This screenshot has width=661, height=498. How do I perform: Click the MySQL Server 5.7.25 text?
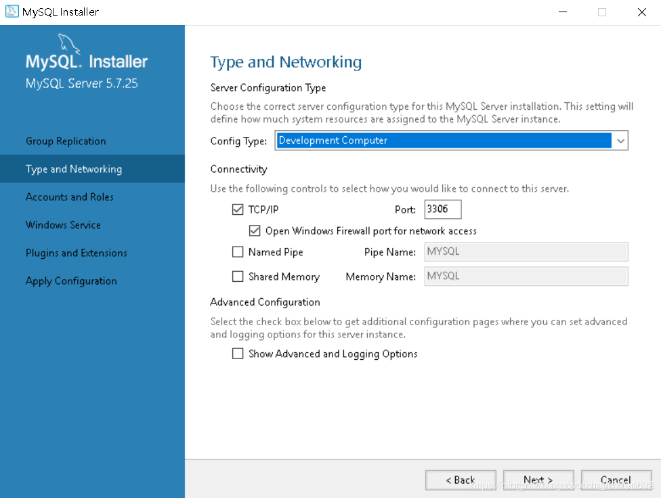tap(82, 83)
